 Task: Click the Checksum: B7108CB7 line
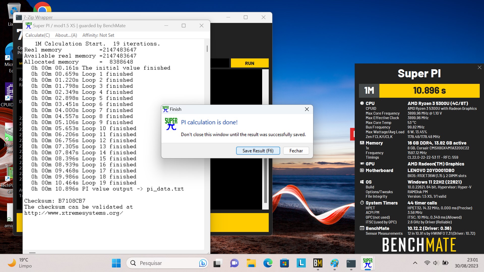pos(55,201)
